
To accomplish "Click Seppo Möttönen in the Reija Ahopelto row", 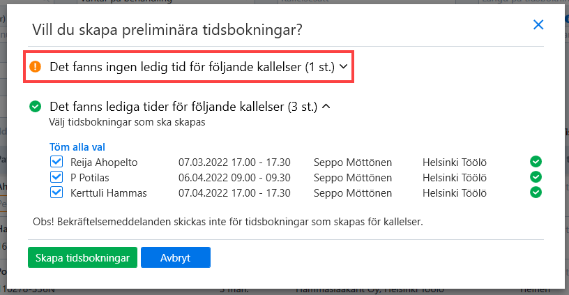I will [353, 162].
